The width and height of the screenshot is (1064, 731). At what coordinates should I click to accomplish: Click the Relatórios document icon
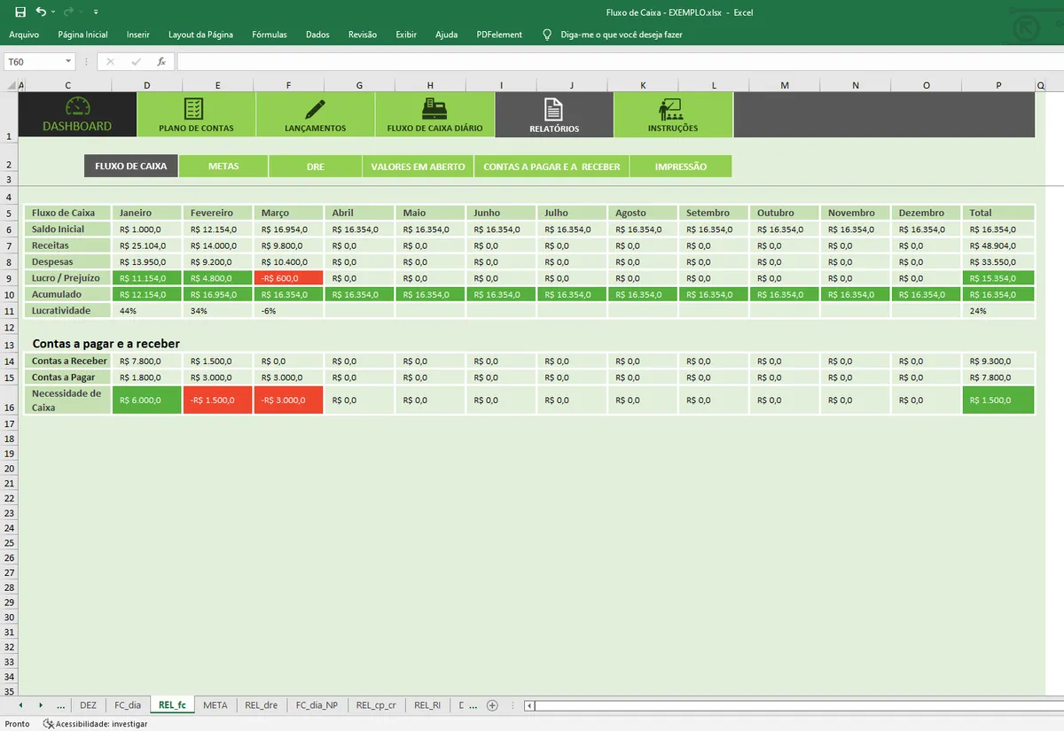click(x=553, y=109)
